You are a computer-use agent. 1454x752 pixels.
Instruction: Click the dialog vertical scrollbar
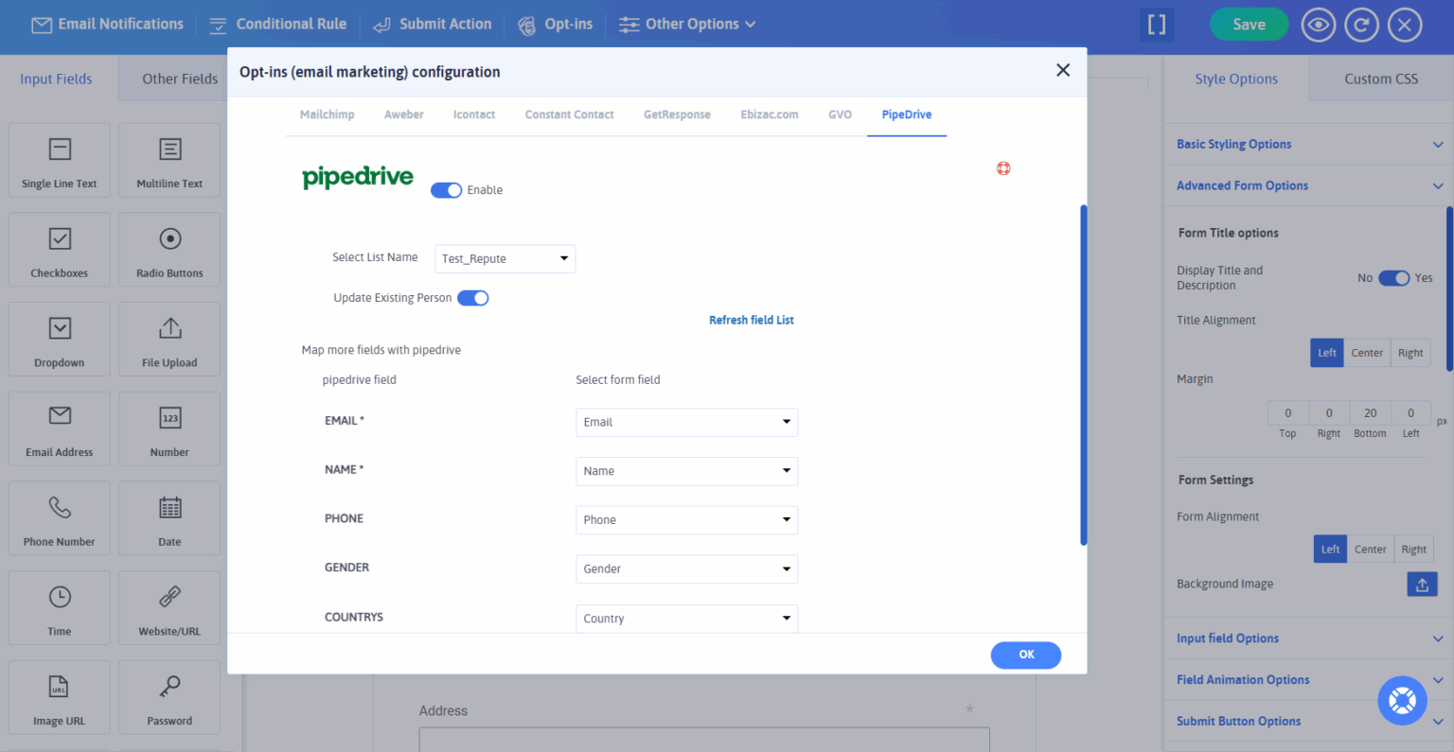(x=1084, y=375)
